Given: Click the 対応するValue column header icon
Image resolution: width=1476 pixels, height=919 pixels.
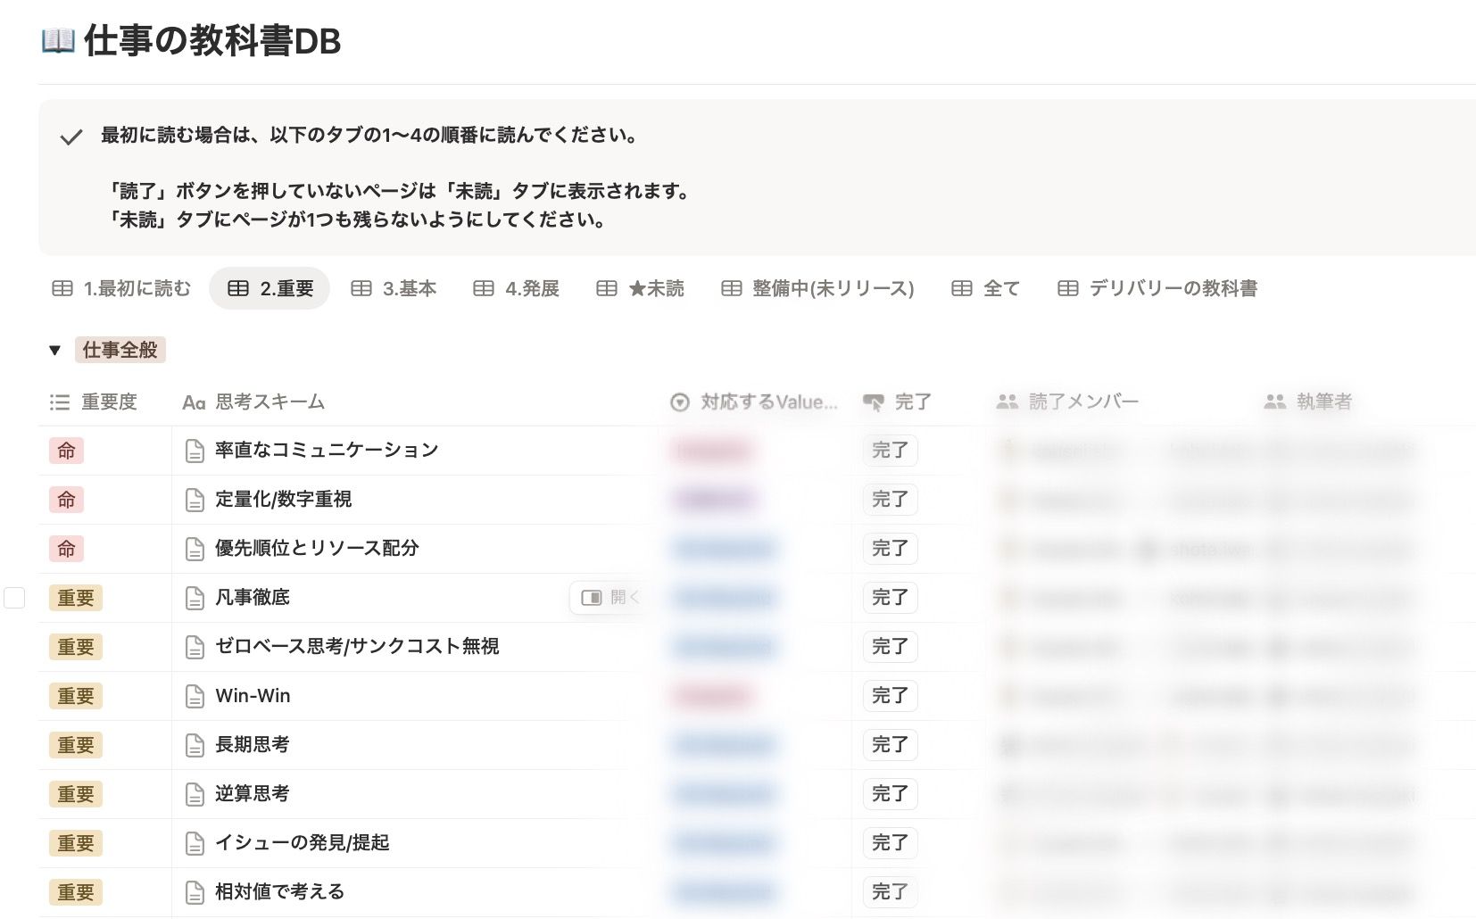Looking at the screenshot, I should [680, 402].
